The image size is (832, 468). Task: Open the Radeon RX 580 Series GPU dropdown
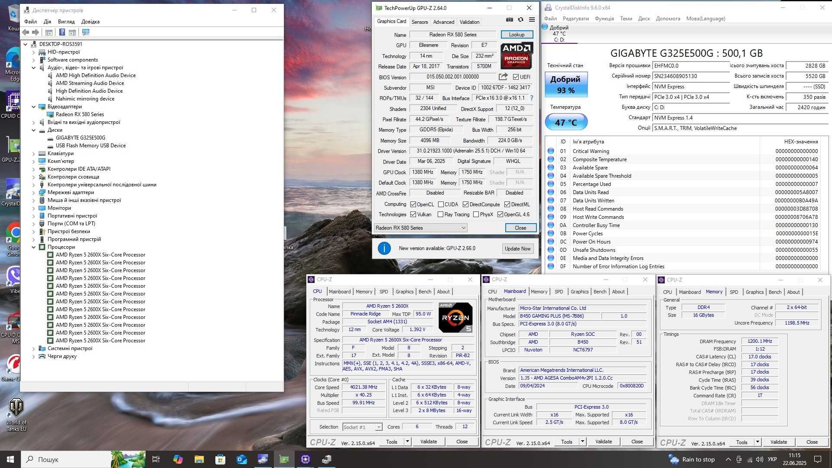coord(420,228)
